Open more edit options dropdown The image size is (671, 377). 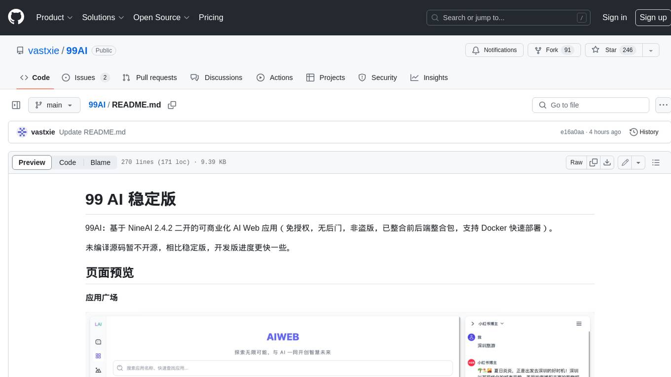[638, 162]
